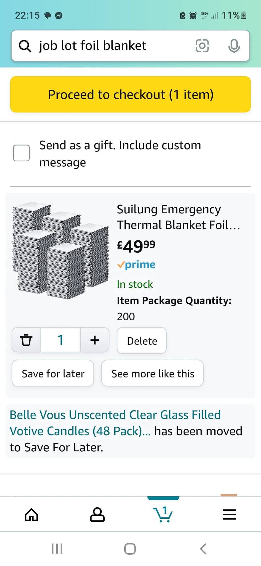Screen dimensions: 261x566
Task: Tap the Android recent apps button
Action: pos(57,549)
